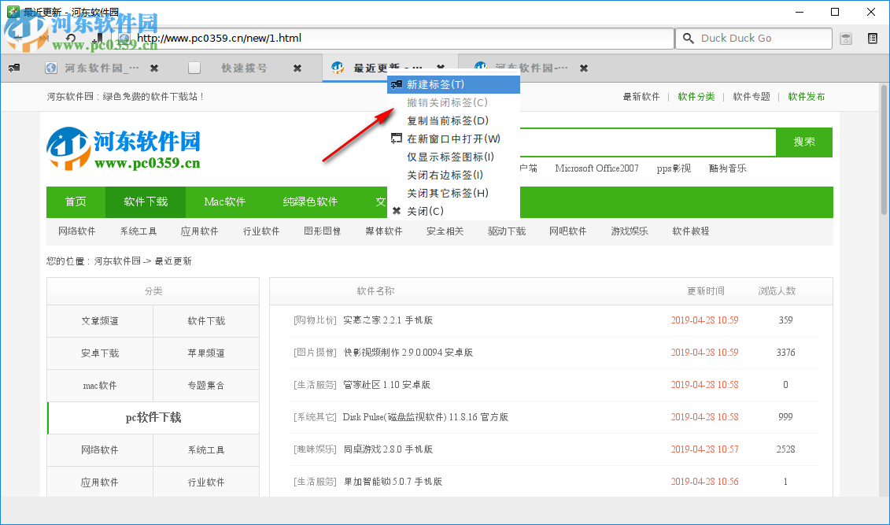Click the globe favicon in the address bar

[x=125, y=37]
